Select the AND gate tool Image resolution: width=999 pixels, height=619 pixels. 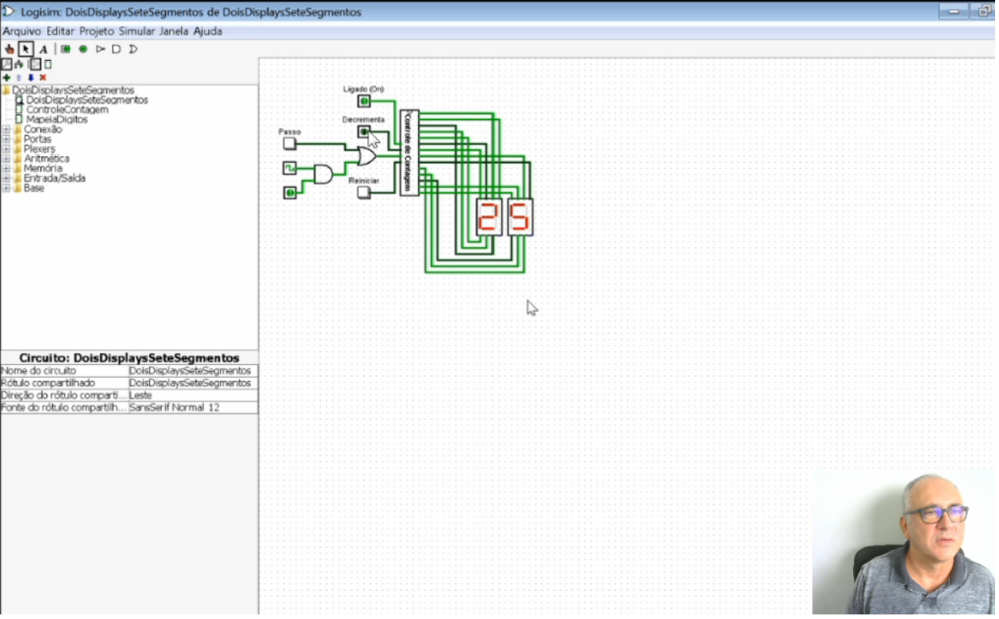coord(116,49)
